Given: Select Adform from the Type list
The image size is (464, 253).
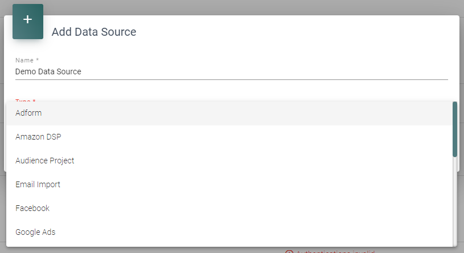Looking at the screenshot, I should [28, 113].
